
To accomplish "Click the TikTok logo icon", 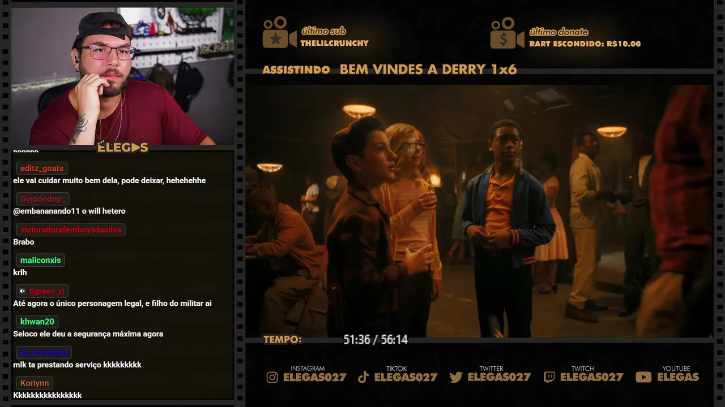I will coord(364,377).
